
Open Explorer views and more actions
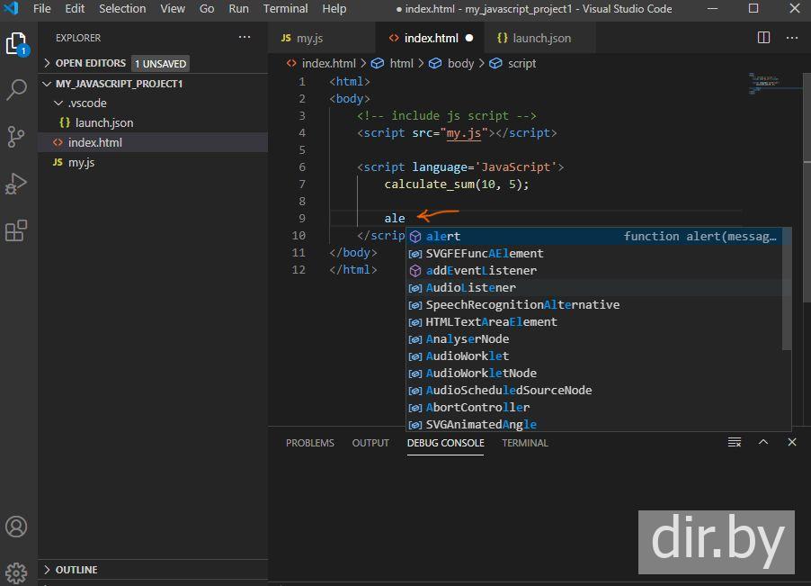[245, 38]
